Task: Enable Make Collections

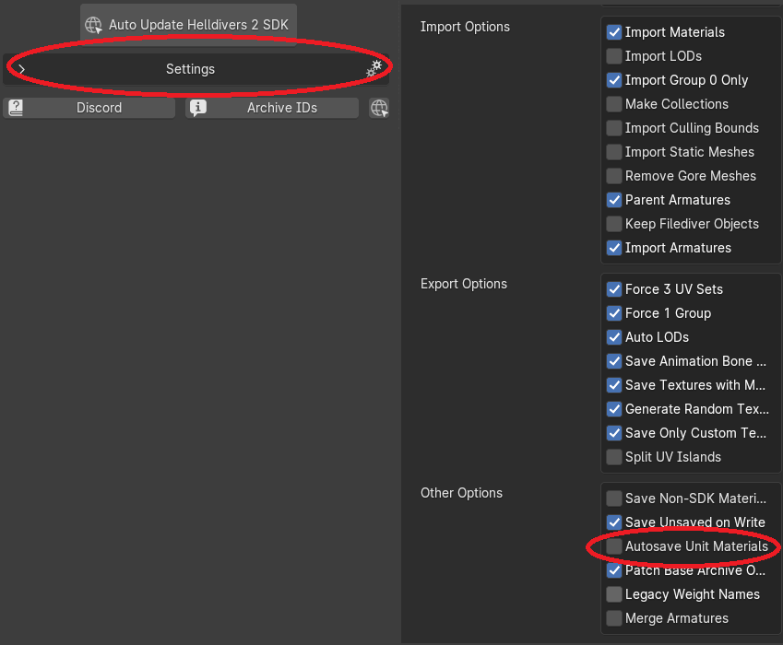Action: [x=614, y=104]
